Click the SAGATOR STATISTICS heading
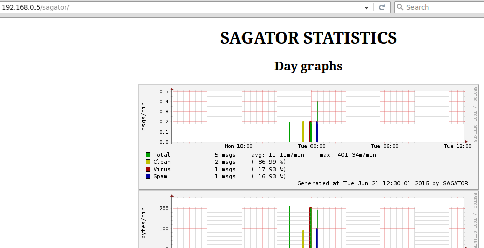Image resolution: width=484 pixels, height=248 pixels. pos(308,38)
